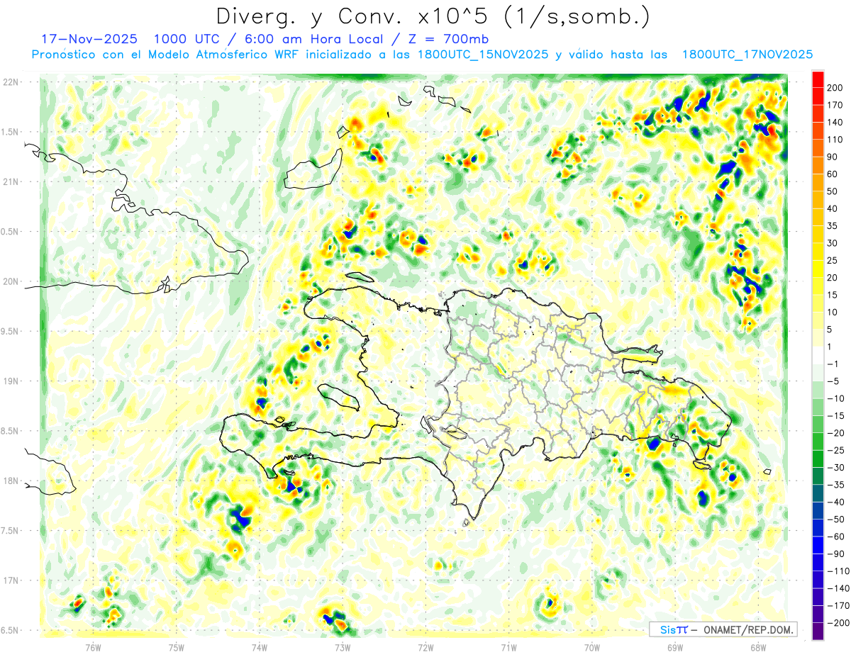The height and width of the screenshot is (657, 851).
Task: Click the colorbar value '-90'
Action: pos(837,554)
